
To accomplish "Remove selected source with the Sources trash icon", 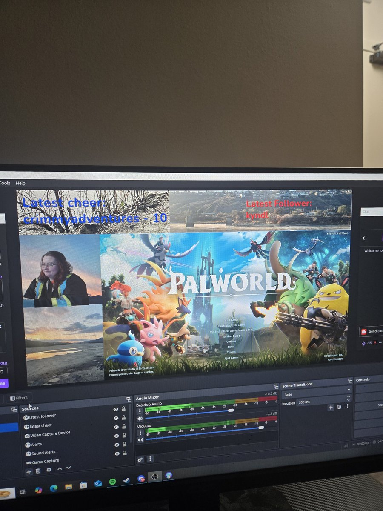I will pos(38,471).
